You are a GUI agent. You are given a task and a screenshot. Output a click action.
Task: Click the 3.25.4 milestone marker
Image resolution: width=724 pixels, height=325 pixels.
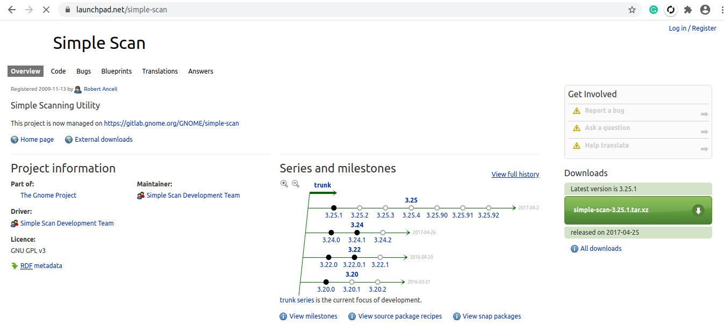pyautogui.click(x=411, y=207)
